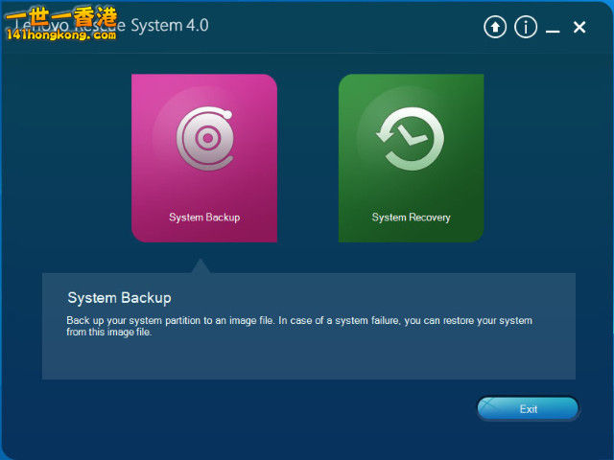Viewport: 614px width, 460px height.
Task: Open the info icon in title bar
Action: click(526, 28)
